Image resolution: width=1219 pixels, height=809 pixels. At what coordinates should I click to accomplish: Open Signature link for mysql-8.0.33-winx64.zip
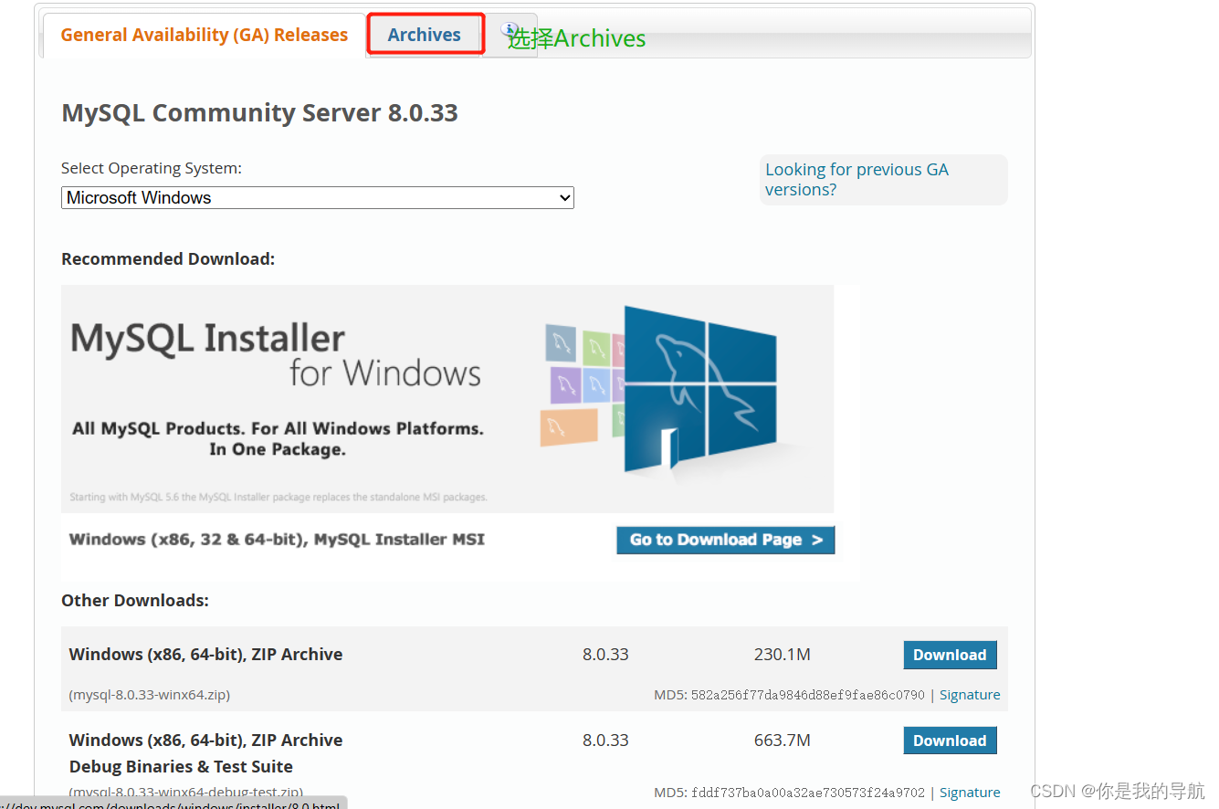(970, 694)
